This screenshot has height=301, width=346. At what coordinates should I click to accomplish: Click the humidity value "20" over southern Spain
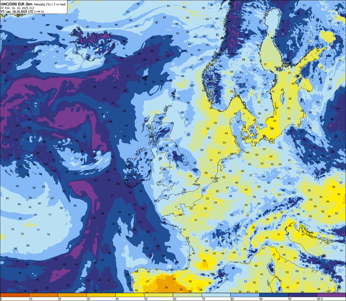pyautogui.click(x=181, y=289)
